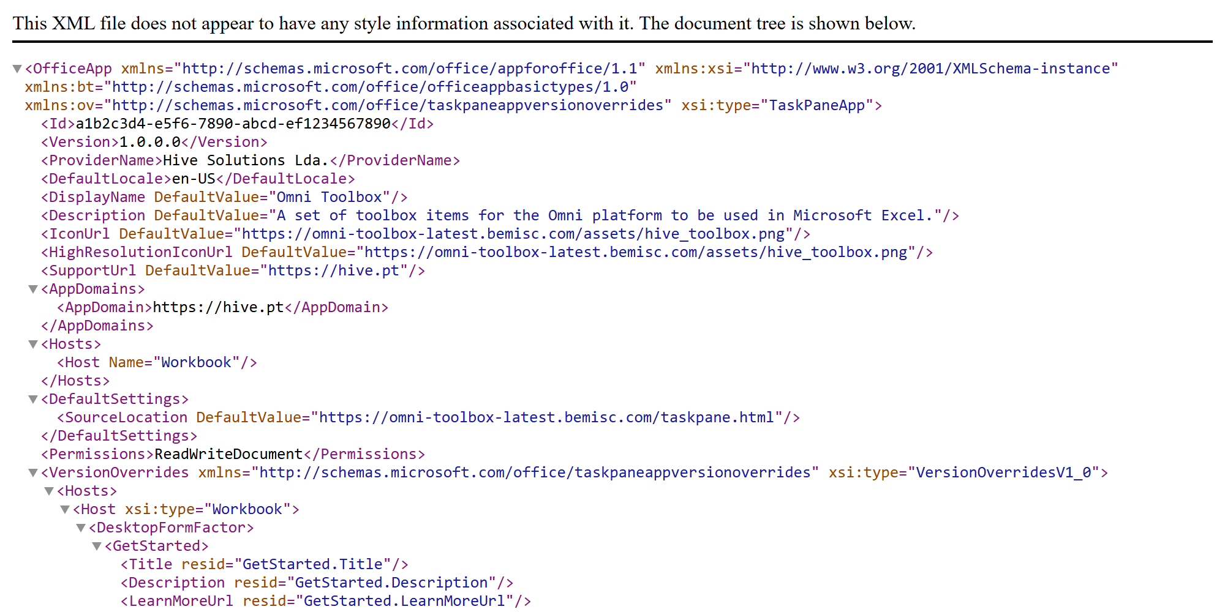Click the IconUrl hive_toolbox.png value
Image resolution: width=1225 pixels, height=612 pixels.
[x=513, y=234]
